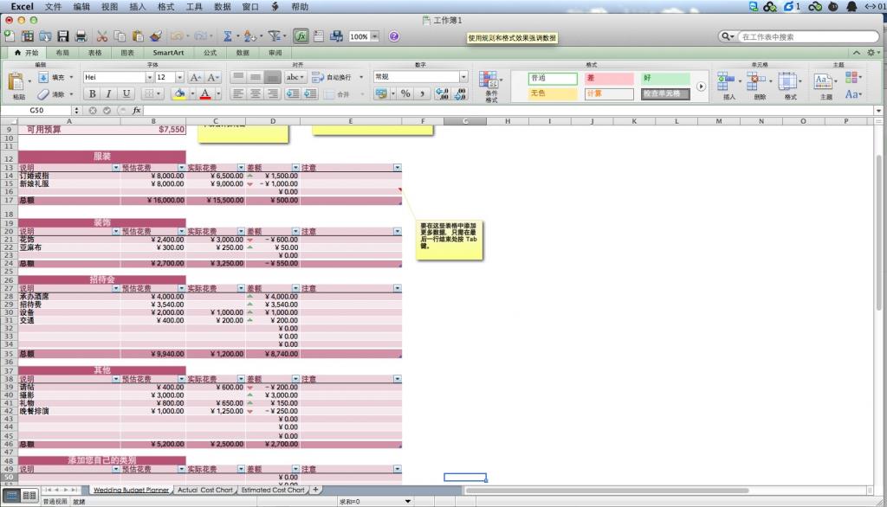Open the purple Help question mark
The image size is (887, 507).
tap(394, 36)
